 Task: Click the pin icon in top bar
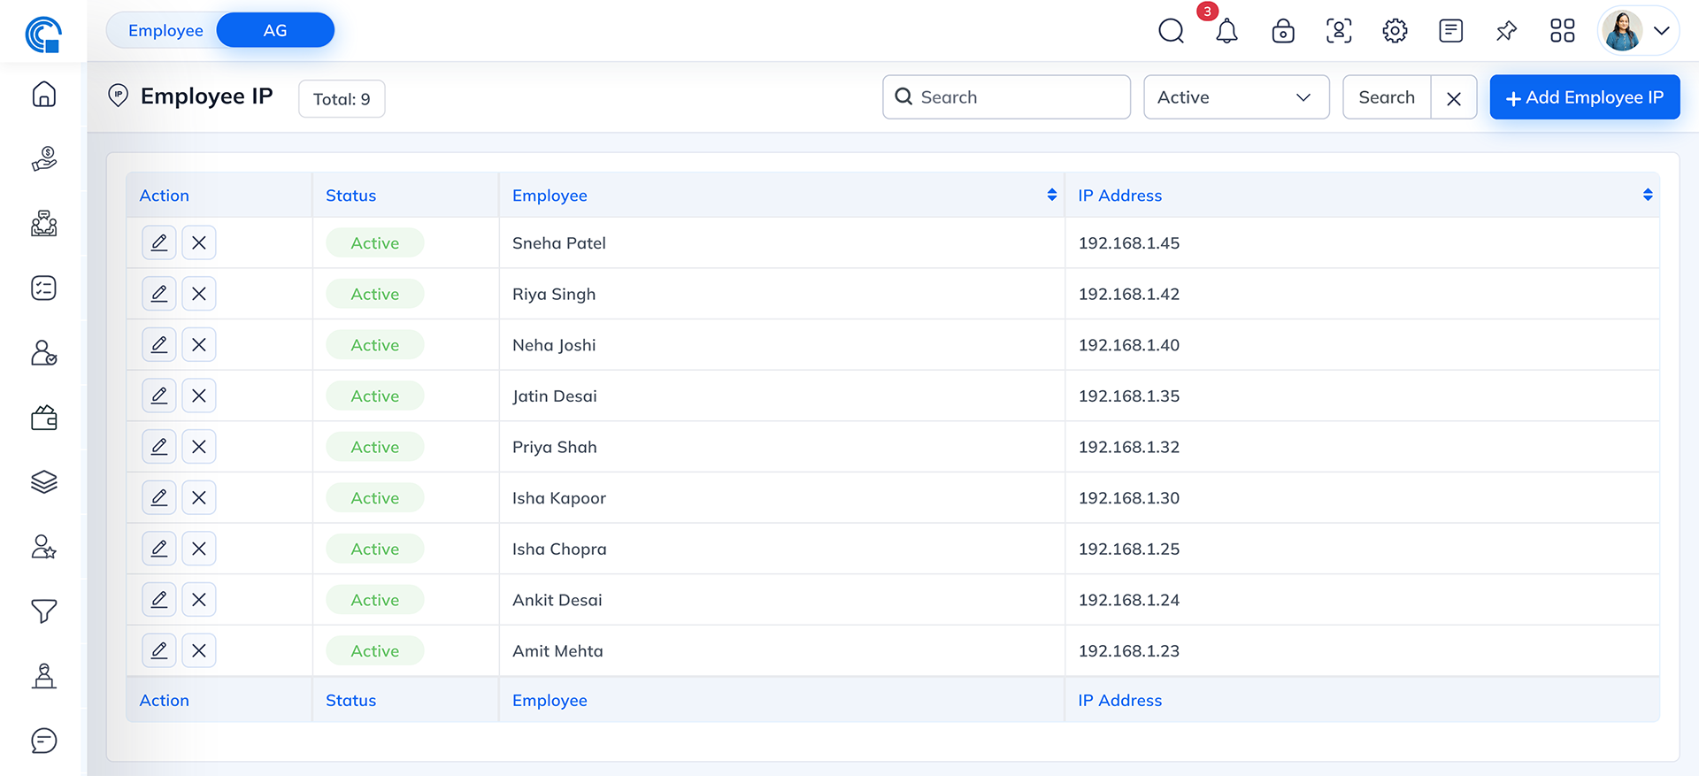pos(1506,31)
